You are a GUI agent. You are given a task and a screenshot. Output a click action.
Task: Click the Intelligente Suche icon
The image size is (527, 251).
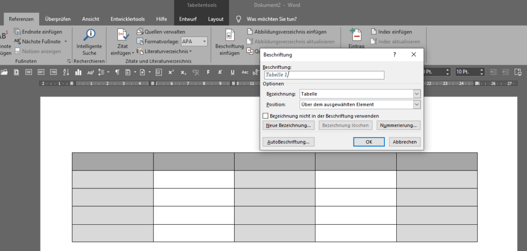click(90, 35)
